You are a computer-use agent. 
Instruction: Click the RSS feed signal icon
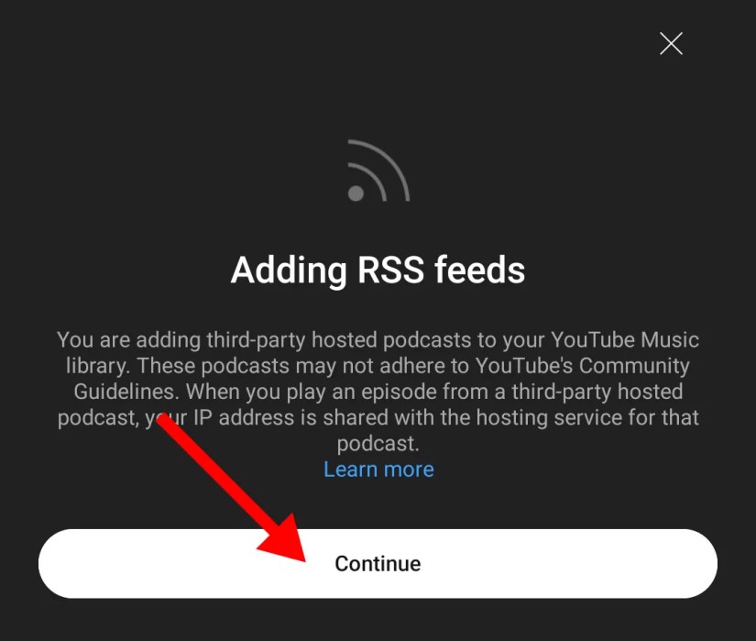click(x=378, y=171)
